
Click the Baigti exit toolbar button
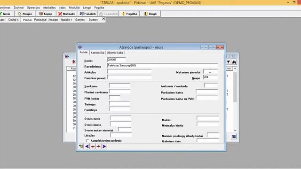coord(150,14)
